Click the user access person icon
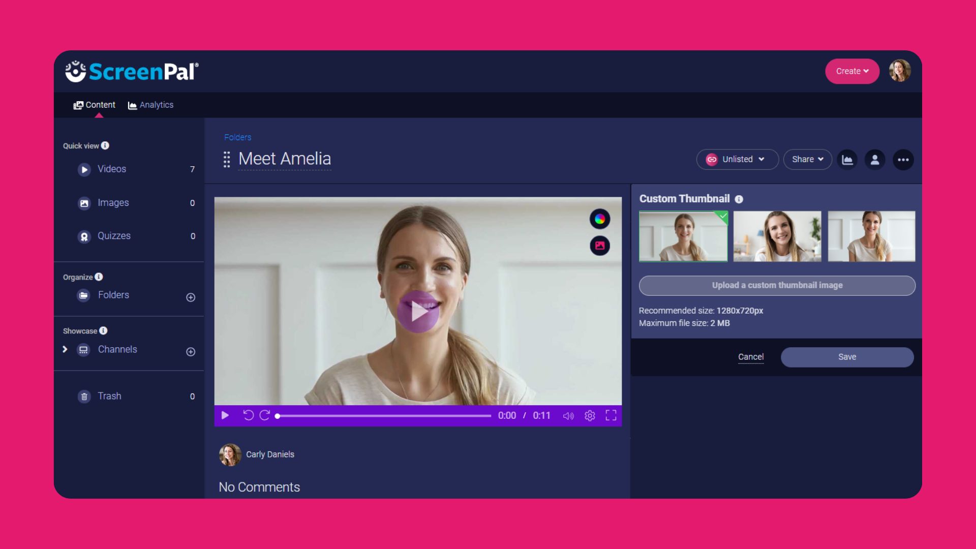This screenshot has width=976, height=549. tap(875, 160)
